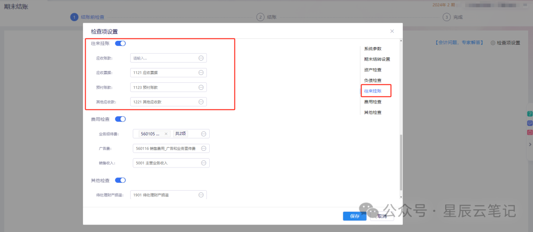This screenshot has width=533, height=232.
Task: Click the 1123 预付账款 field
Action: tap(168, 87)
